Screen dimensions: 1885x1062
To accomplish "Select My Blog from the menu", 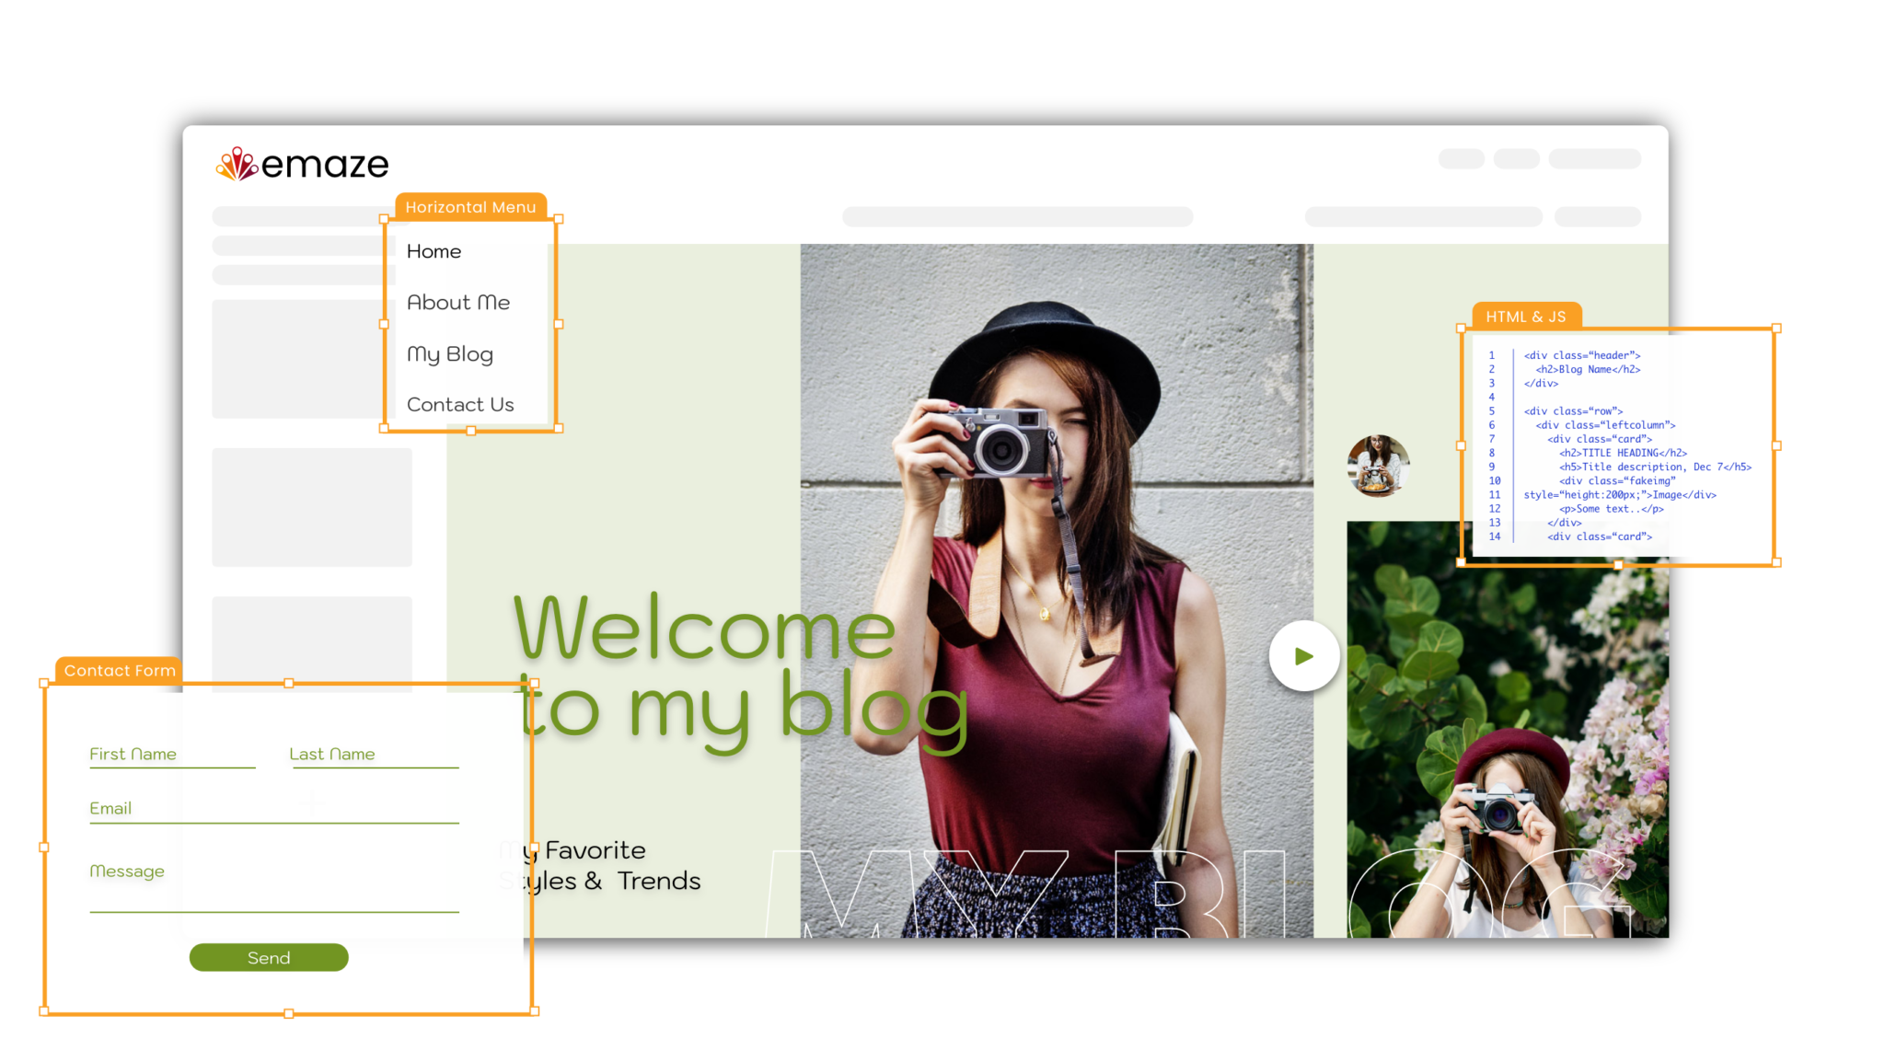I will point(450,353).
